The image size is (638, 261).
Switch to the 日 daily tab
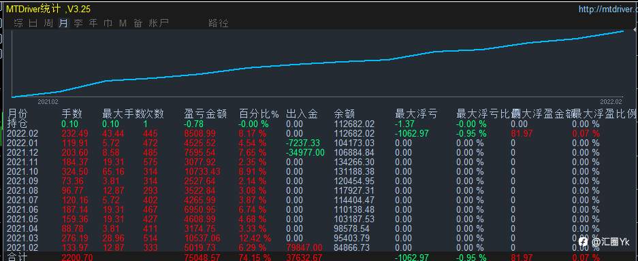tap(33, 23)
